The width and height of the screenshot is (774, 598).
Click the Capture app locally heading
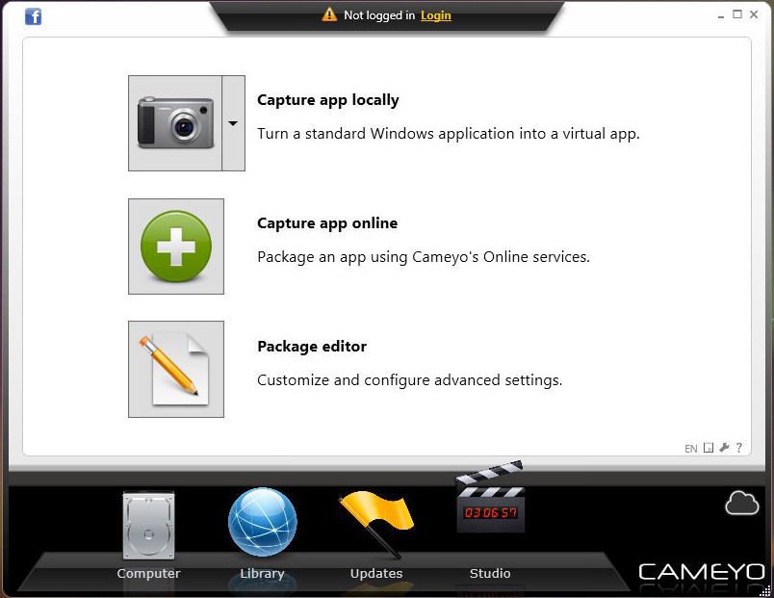pyautogui.click(x=327, y=100)
